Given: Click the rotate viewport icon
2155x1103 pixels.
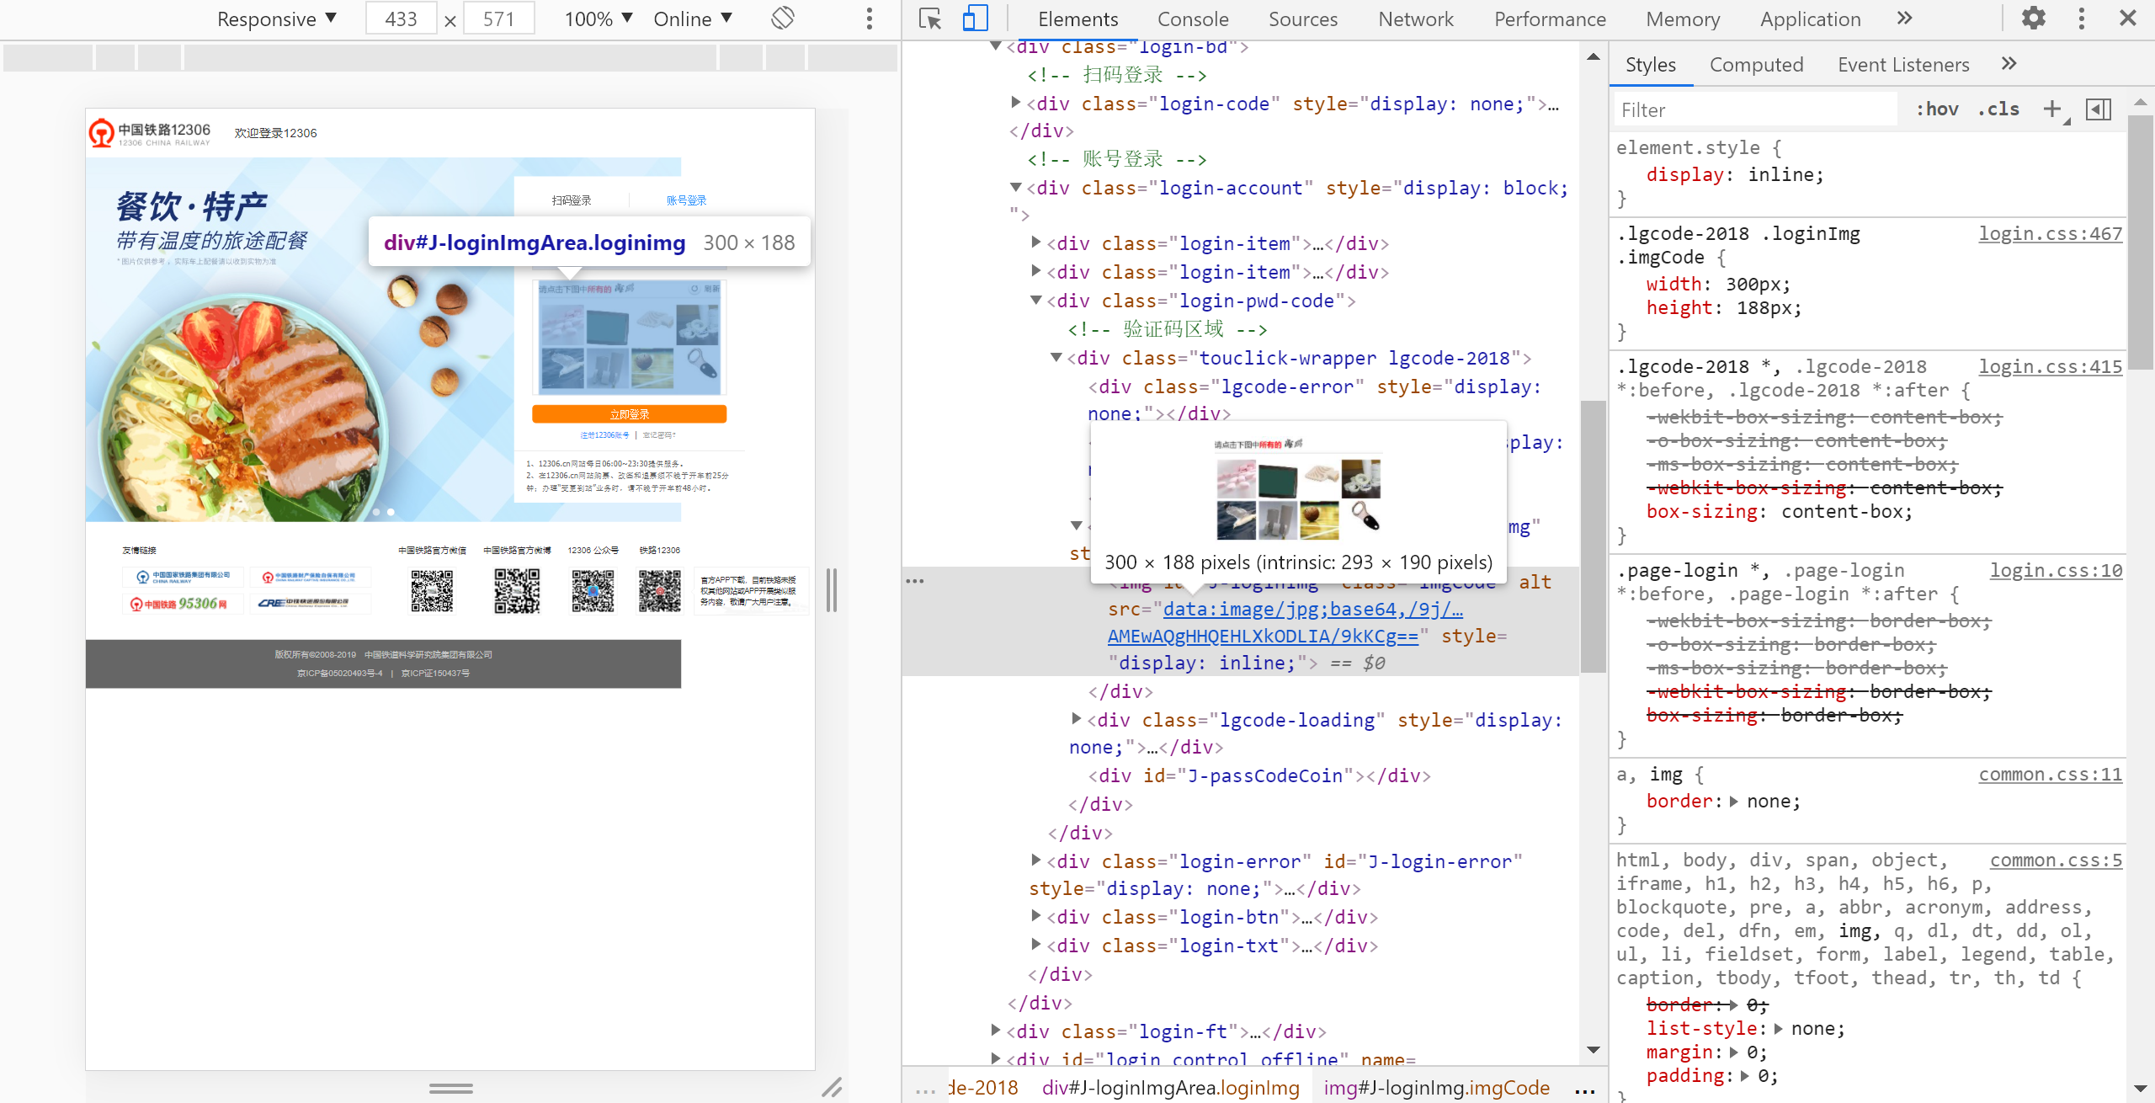Looking at the screenshot, I should 783,19.
